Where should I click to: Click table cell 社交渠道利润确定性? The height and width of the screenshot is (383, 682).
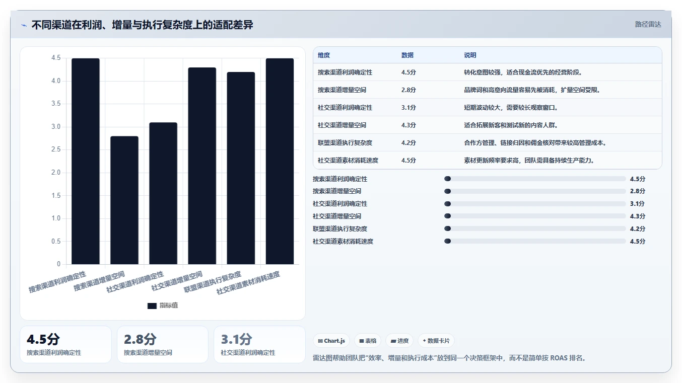tap(345, 108)
